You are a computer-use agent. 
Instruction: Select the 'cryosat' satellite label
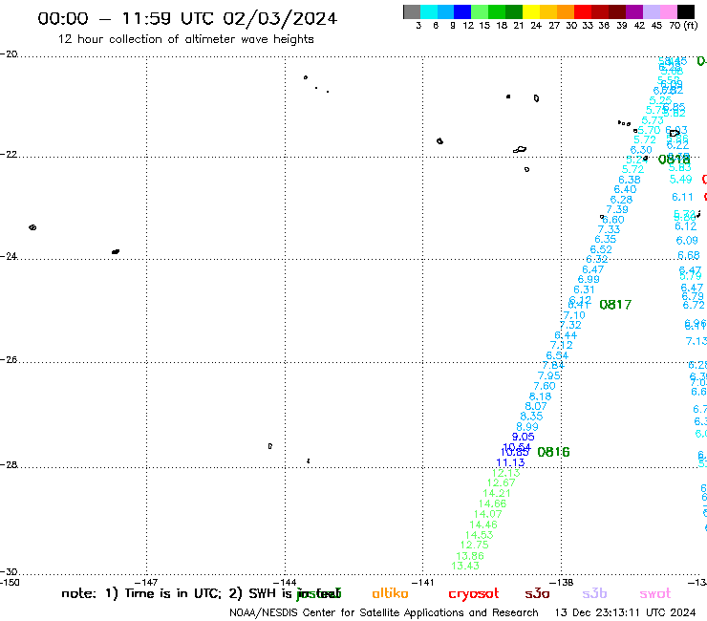click(x=474, y=594)
